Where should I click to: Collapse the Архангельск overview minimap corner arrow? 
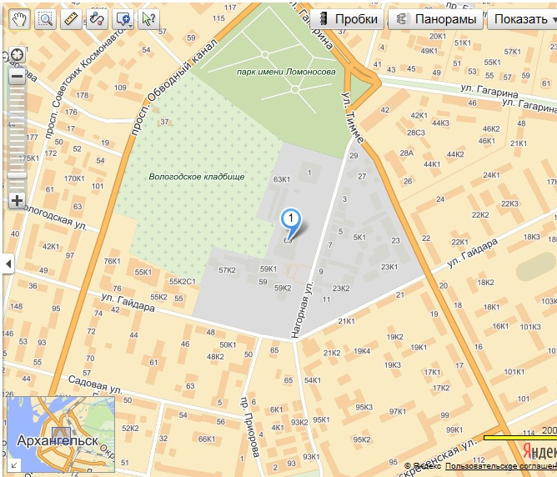tap(13, 464)
